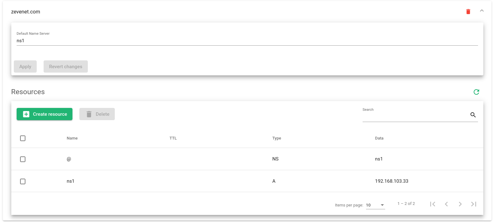Screen dimensions: 494x224
Task: Click the Revert changes button
Action: (66, 67)
